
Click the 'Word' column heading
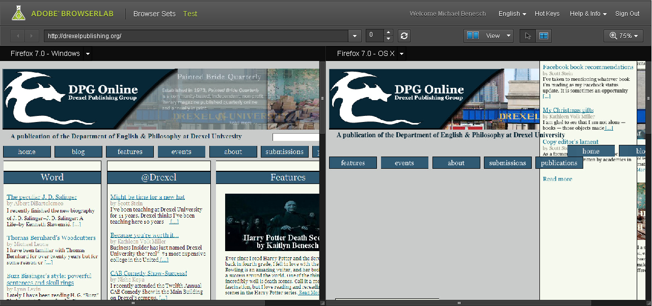click(52, 177)
